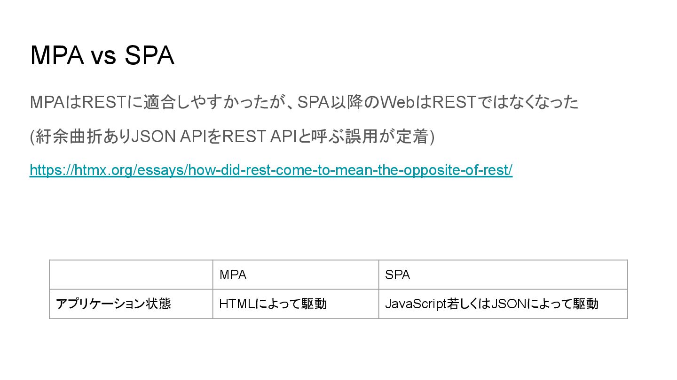Select the empty top-left table cell
Image resolution: width=677 pixels, height=380 pixels.
click(x=131, y=275)
